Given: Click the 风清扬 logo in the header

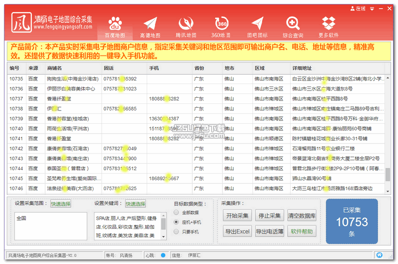Looking at the screenshot, I should pyautogui.click(x=21, y=23).
